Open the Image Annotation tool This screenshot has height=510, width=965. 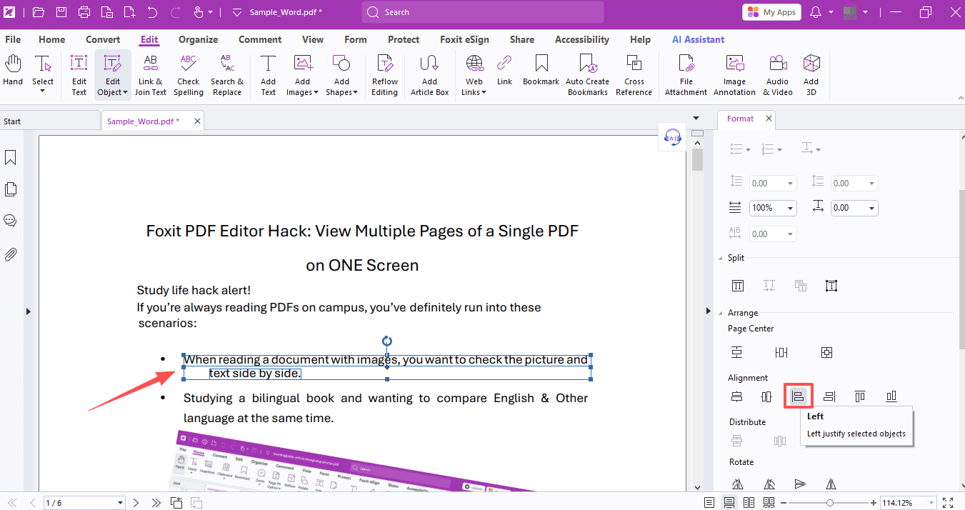734,74
